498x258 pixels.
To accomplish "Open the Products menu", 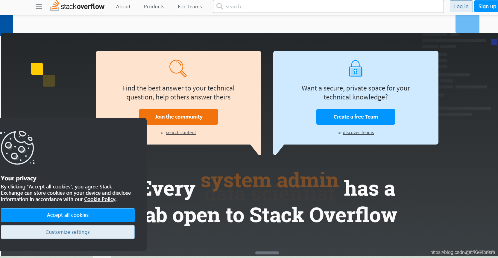I will coord(154,7).
